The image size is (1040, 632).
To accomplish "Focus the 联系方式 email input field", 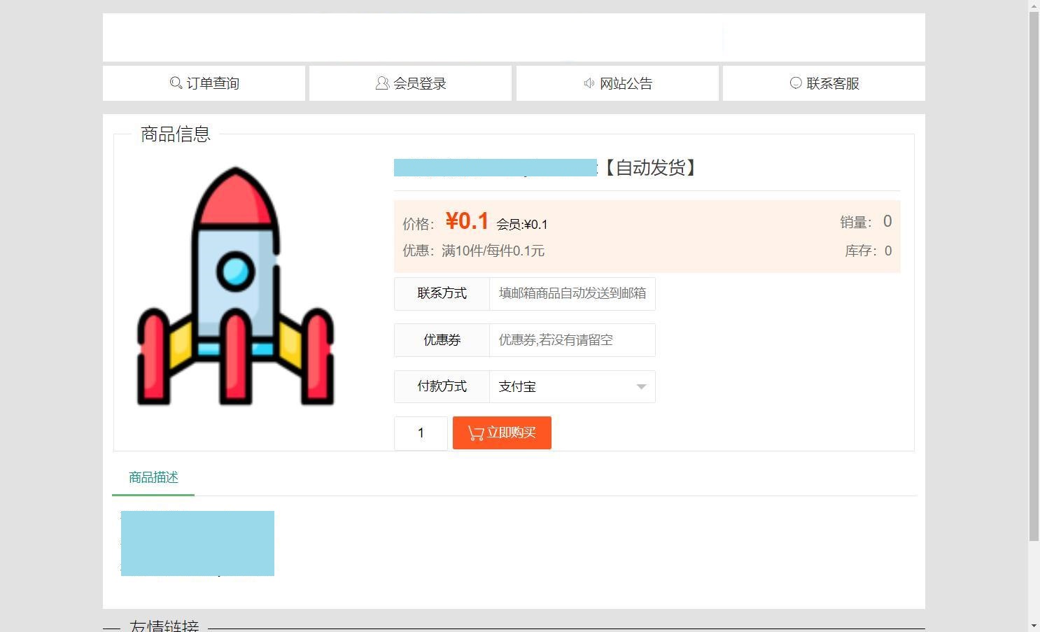I will pyautogui.click(x=572, y=293).
